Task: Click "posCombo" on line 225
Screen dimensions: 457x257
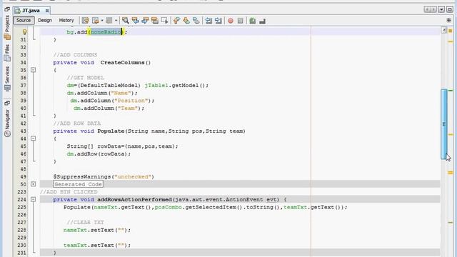Action: pos(169,207)
